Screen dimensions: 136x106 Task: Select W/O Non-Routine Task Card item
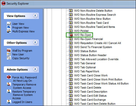[x=91, y=23]
